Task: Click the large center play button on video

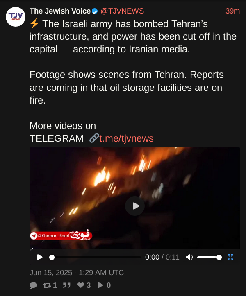Action: (135, 206)
